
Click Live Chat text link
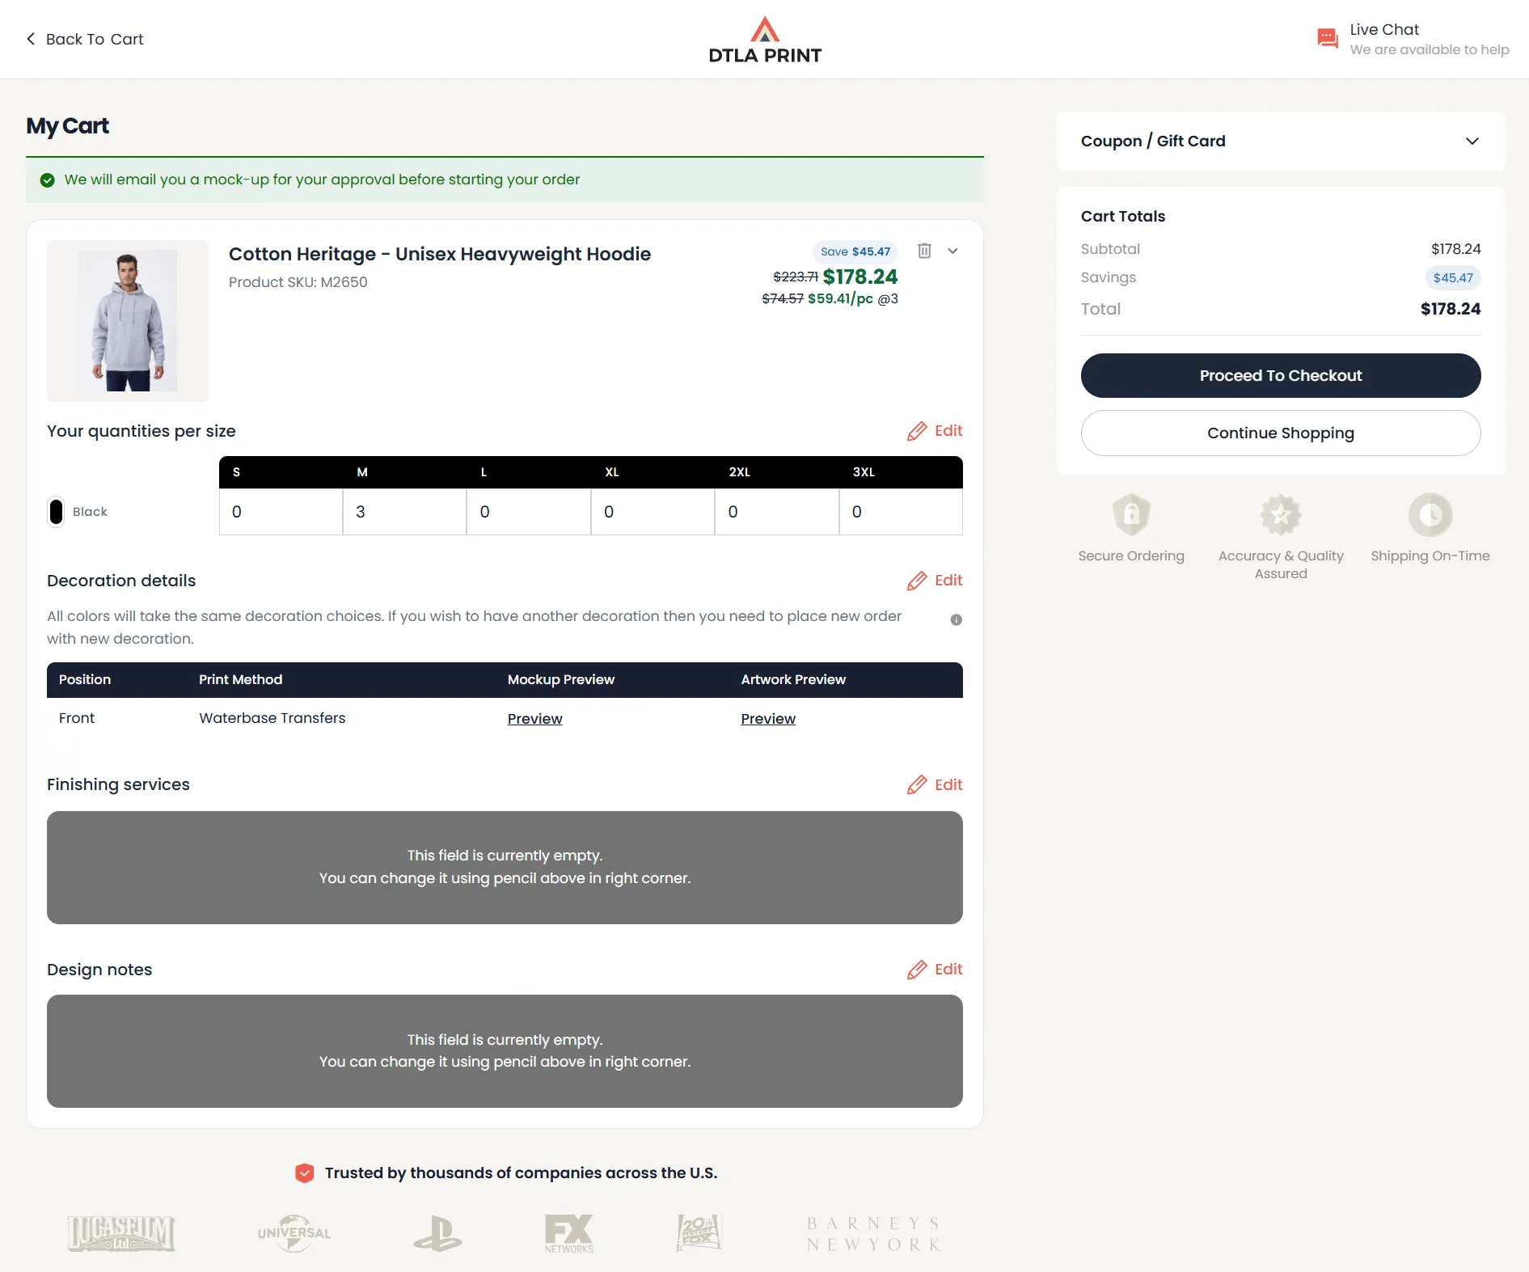click(x=1384, y=29)
